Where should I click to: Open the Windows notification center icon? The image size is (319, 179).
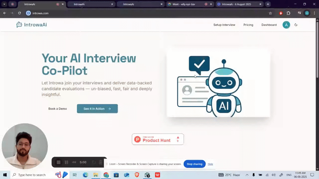click(x=312, y=175)
